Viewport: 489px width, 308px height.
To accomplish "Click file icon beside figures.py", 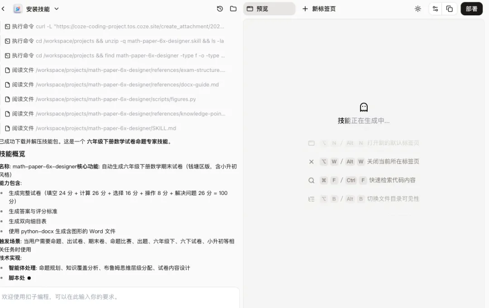I will click(8, 99).
